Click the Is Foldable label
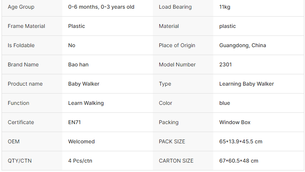 [x=21, y=45]
